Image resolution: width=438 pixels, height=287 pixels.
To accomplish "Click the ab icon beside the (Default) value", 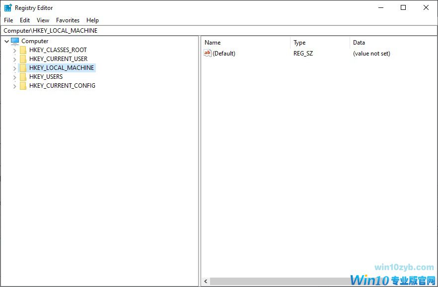I will (x=207, y=53).
